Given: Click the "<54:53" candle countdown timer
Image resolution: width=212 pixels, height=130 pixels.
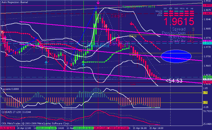Looking at the screenshot, I should coord(174,81).
